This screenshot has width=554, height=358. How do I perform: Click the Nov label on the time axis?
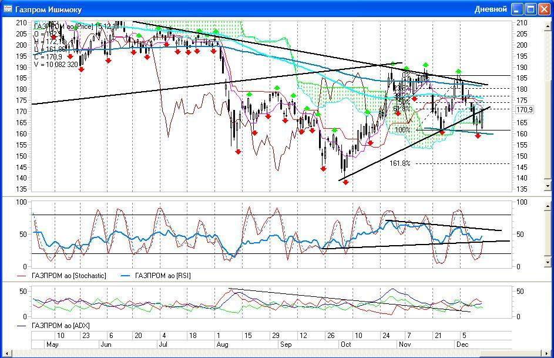[405, 344]
